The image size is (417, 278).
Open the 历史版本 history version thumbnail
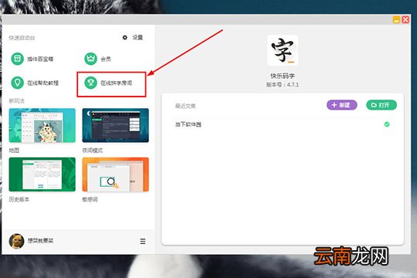pos(42,175)
